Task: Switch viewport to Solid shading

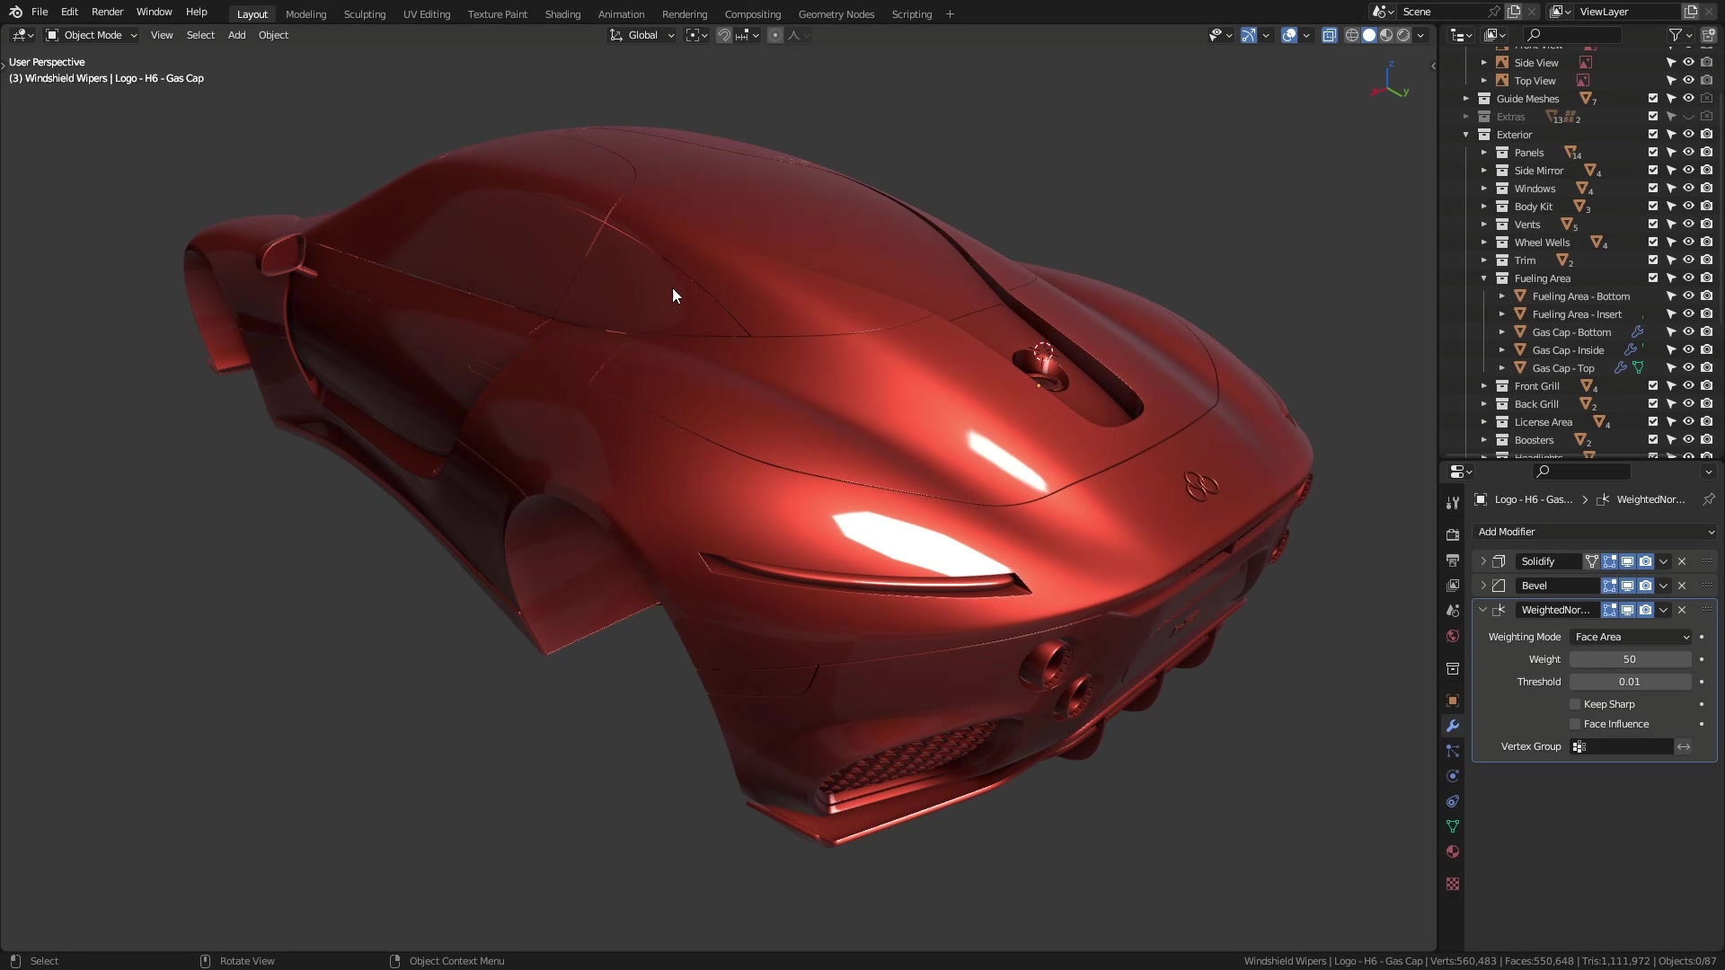Action: (1369, 35)
